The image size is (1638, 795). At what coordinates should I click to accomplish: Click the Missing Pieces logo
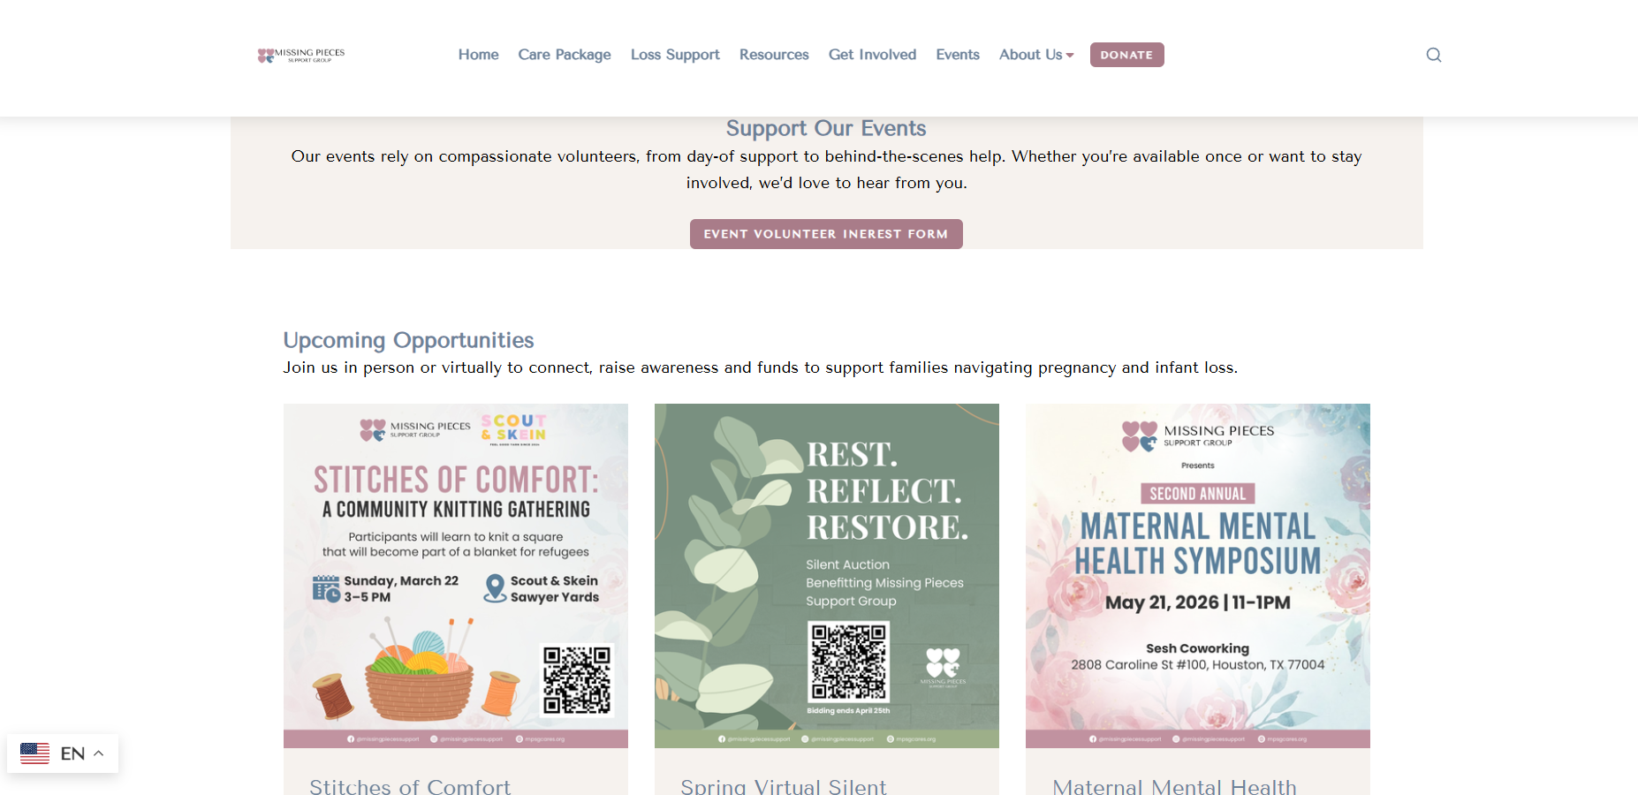pos(301,55)
